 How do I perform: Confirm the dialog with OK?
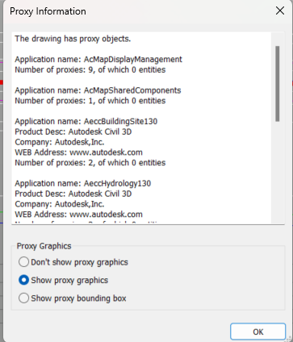(257, 332)
